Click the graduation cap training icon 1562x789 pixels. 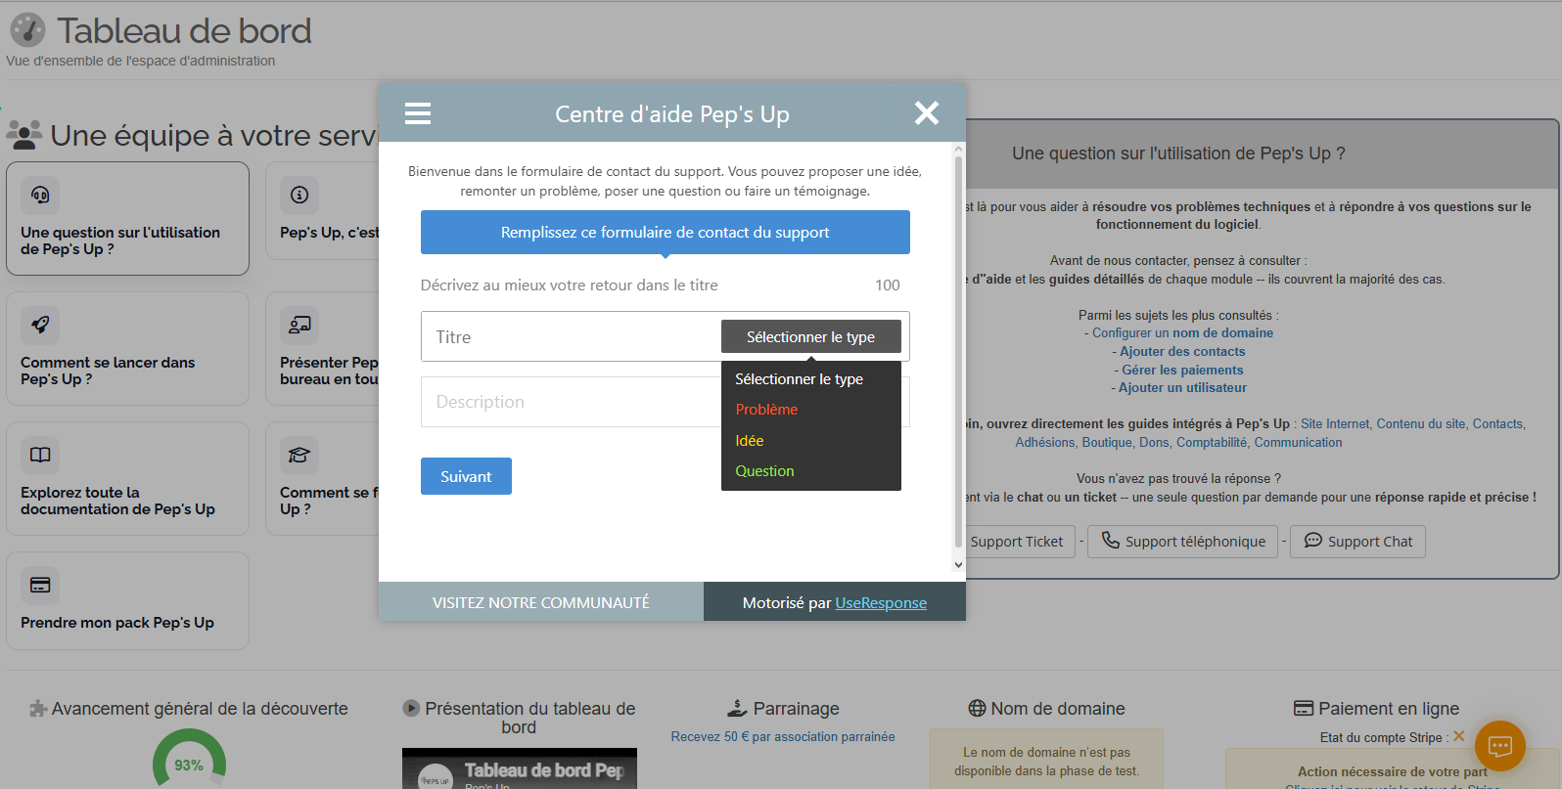[x=299, y=455]
